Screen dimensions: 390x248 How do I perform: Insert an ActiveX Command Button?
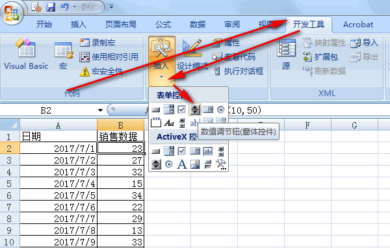tap(156, 151)
